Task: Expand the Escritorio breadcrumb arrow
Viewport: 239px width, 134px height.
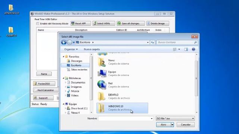Action: (93, 42)
